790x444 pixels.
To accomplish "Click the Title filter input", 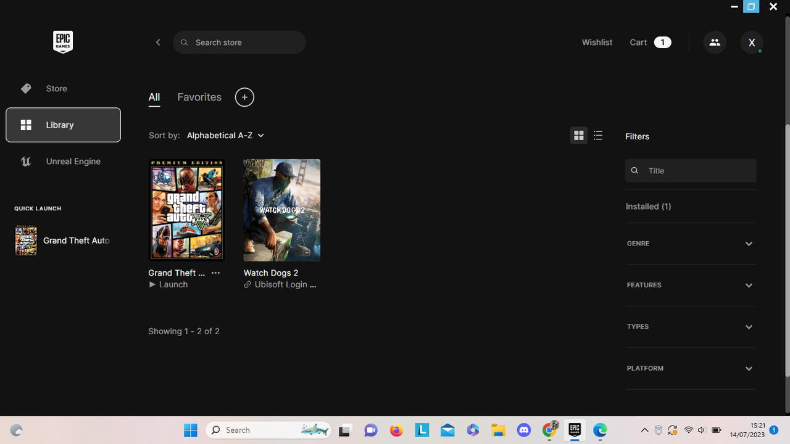I will point(691,171).
